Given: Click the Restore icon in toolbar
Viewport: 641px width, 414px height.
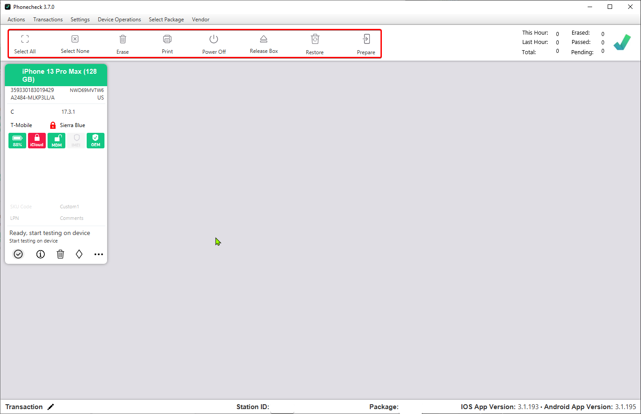Looking at the screenshot, I should [315, 40].
